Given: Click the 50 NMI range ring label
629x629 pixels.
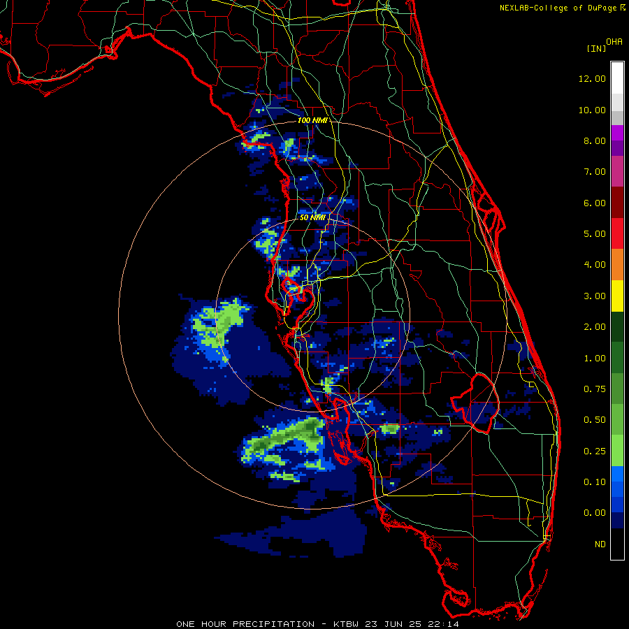Looking at the screenshot, I should pyautogui.click(x=312, y=217).
